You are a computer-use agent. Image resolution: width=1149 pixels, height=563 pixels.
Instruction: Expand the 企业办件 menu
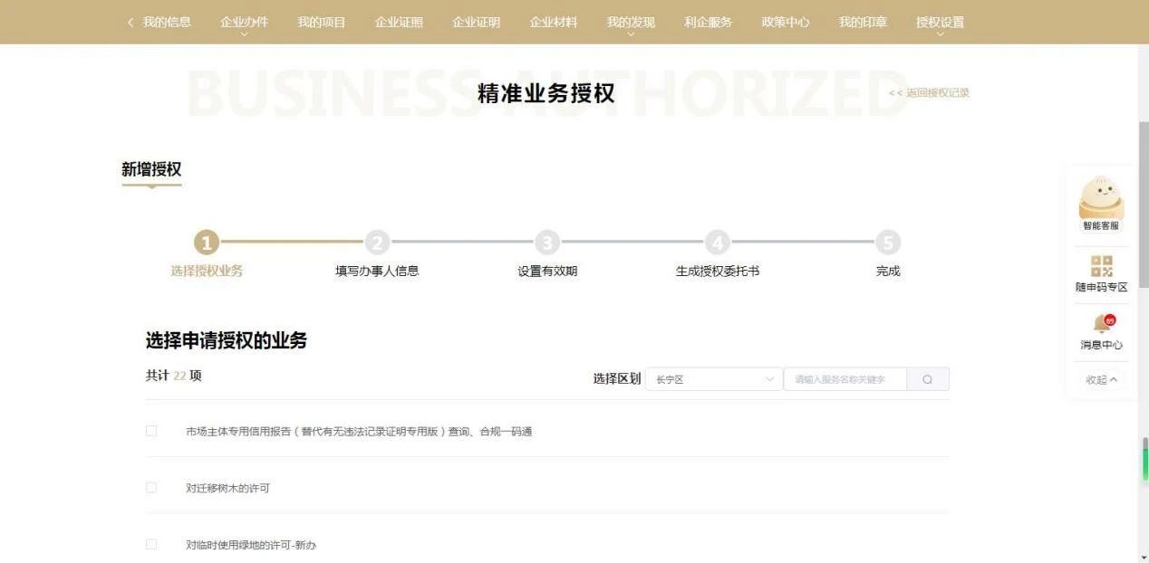[244, 23]
